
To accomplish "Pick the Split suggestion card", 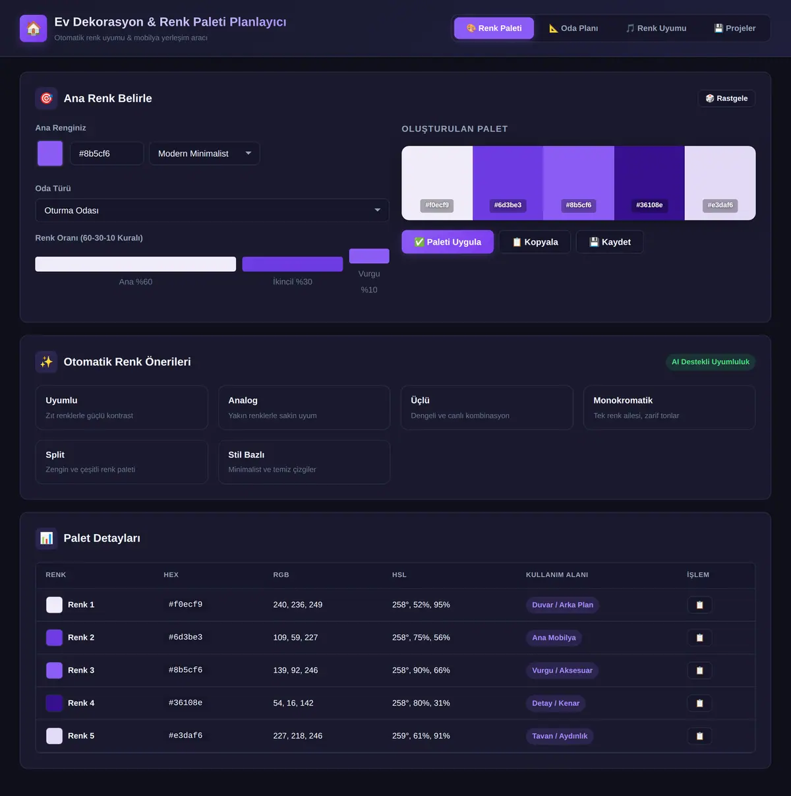I will click(x=121, y=462).
